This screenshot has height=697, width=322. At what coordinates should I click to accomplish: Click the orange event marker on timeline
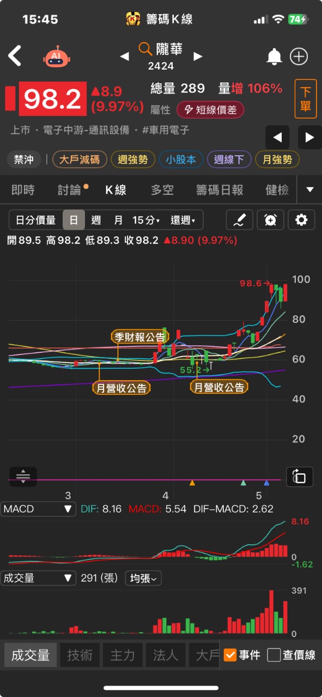tap(192, 483)
